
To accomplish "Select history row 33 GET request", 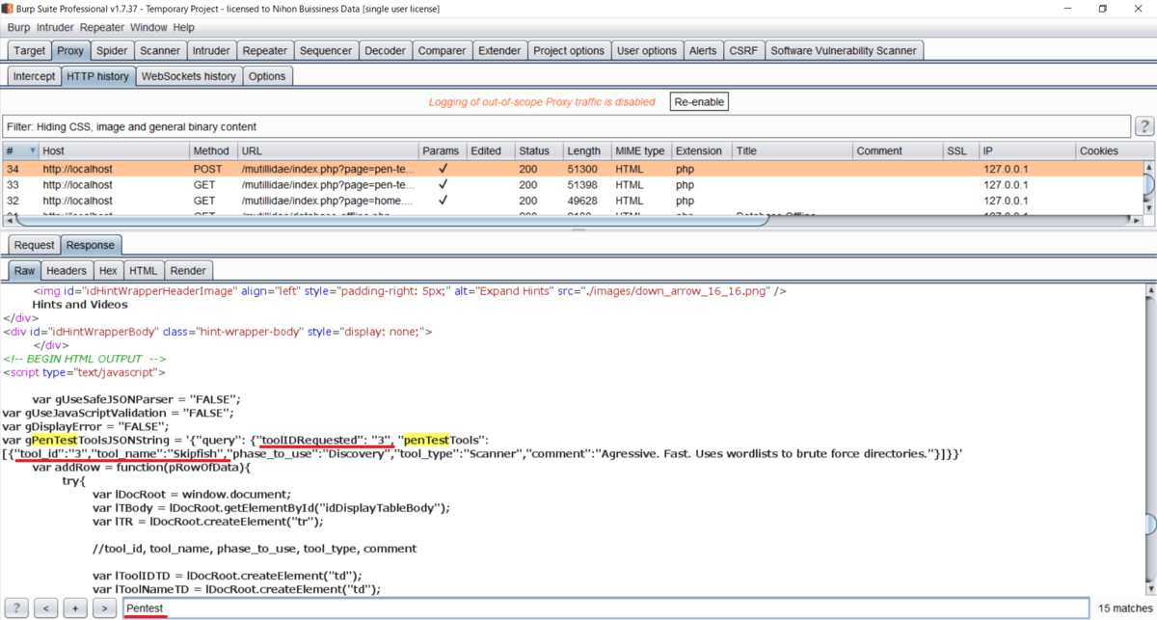I will (x=572, y=184).
